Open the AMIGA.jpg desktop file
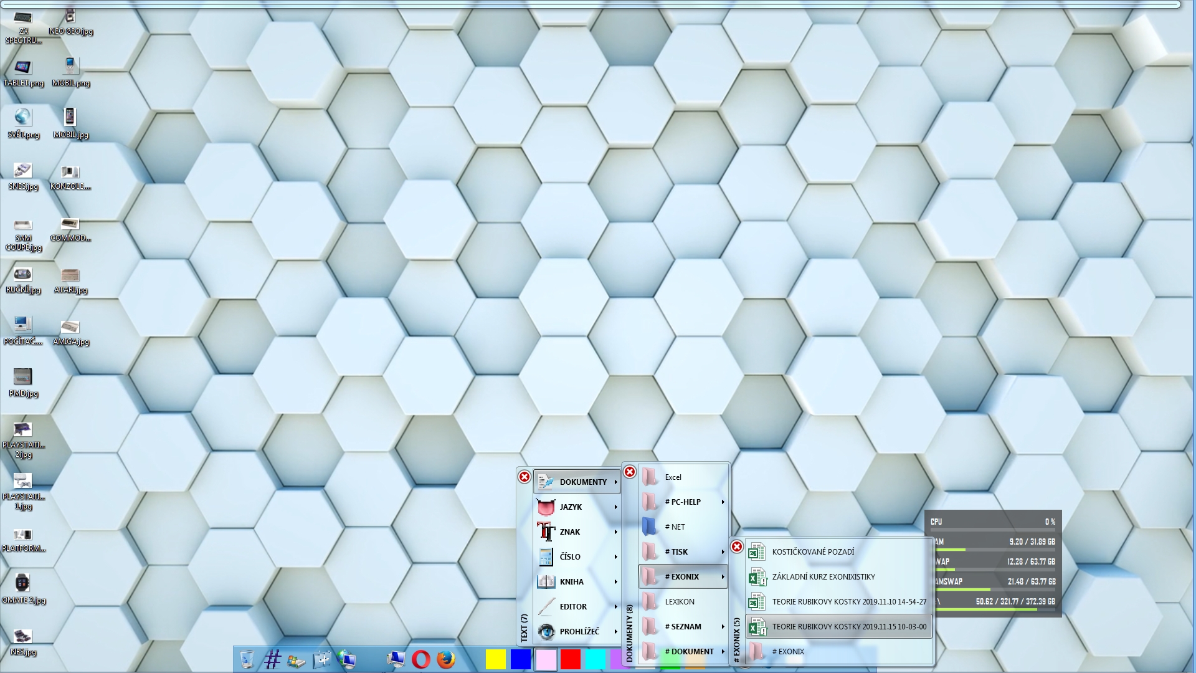 click(x=70, y=327)
